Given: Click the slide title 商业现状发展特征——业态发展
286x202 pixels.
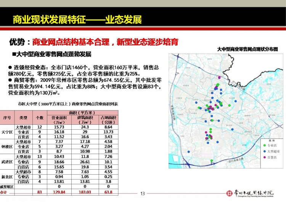Looking at the screenshot, I should [x=77, y=20].
